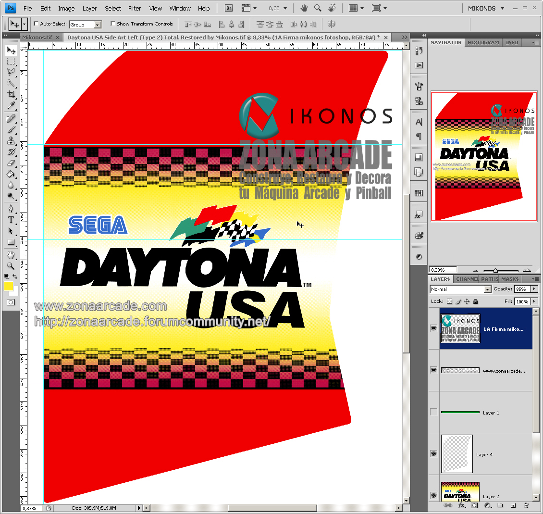Select the Polygonal Lasso tool
The image size is (543, 514).
pos(11,72)
